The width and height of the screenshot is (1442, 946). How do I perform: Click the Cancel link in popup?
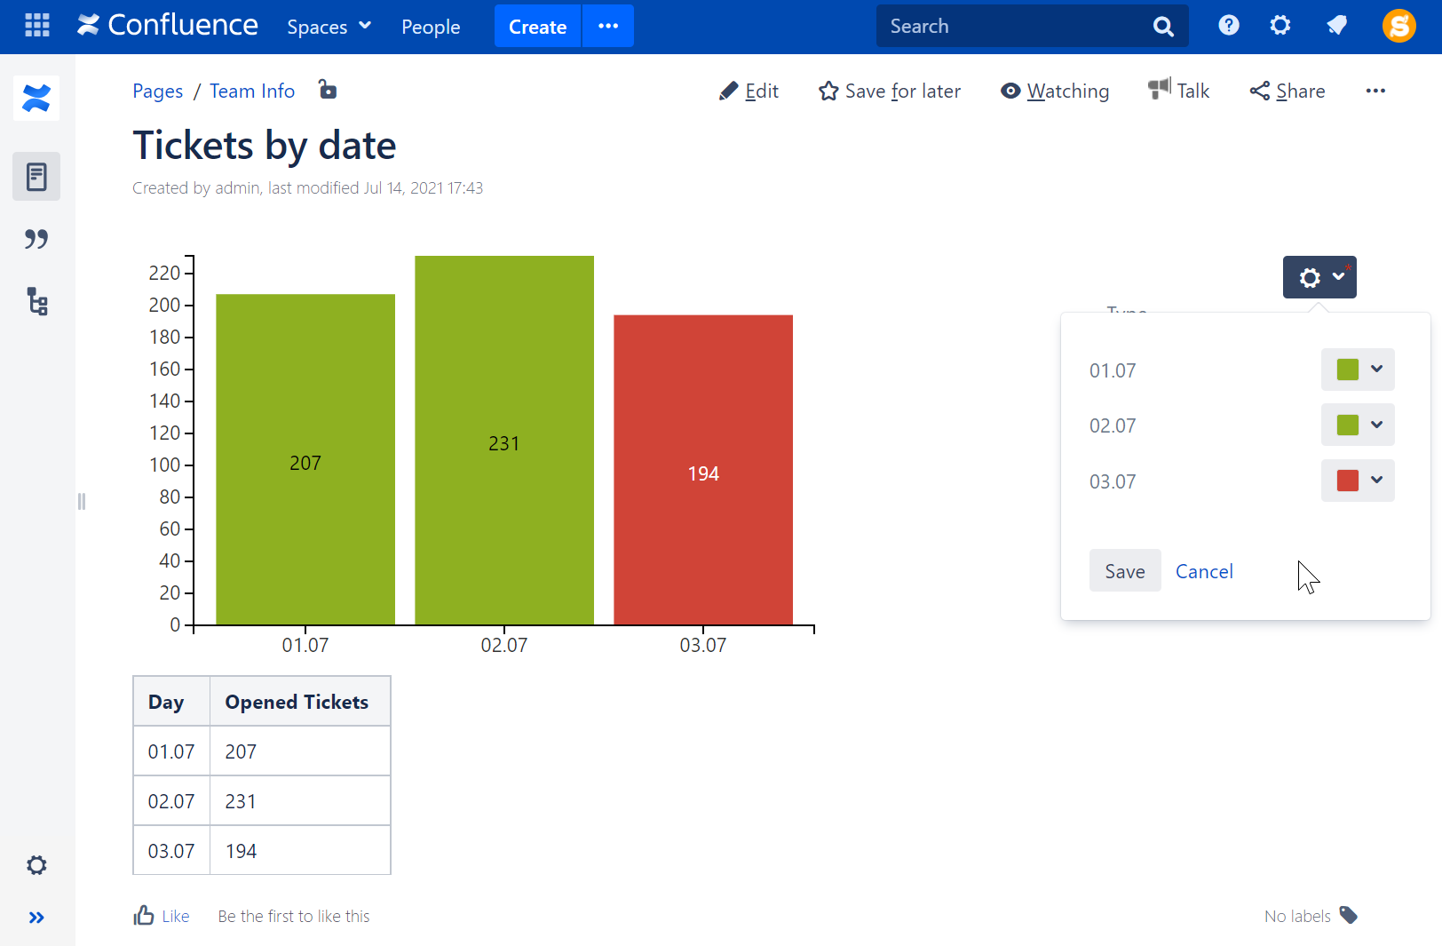[x=1204, y=571]
